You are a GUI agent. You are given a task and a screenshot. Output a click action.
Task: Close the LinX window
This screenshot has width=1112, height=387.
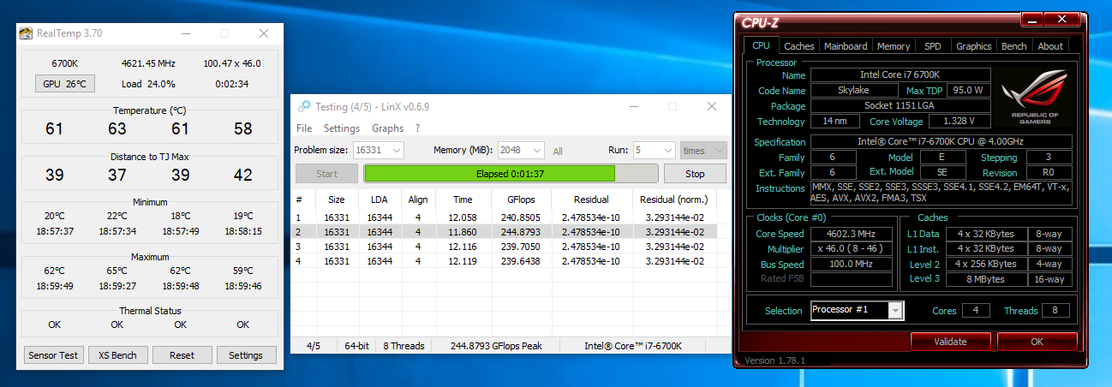point(712,106)
